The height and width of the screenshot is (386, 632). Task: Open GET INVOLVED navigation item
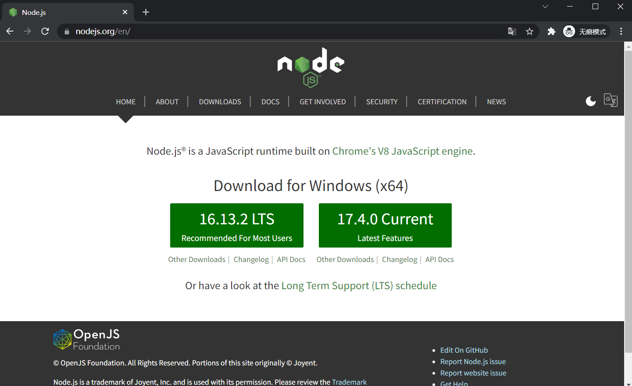click(x=323, y=102)
